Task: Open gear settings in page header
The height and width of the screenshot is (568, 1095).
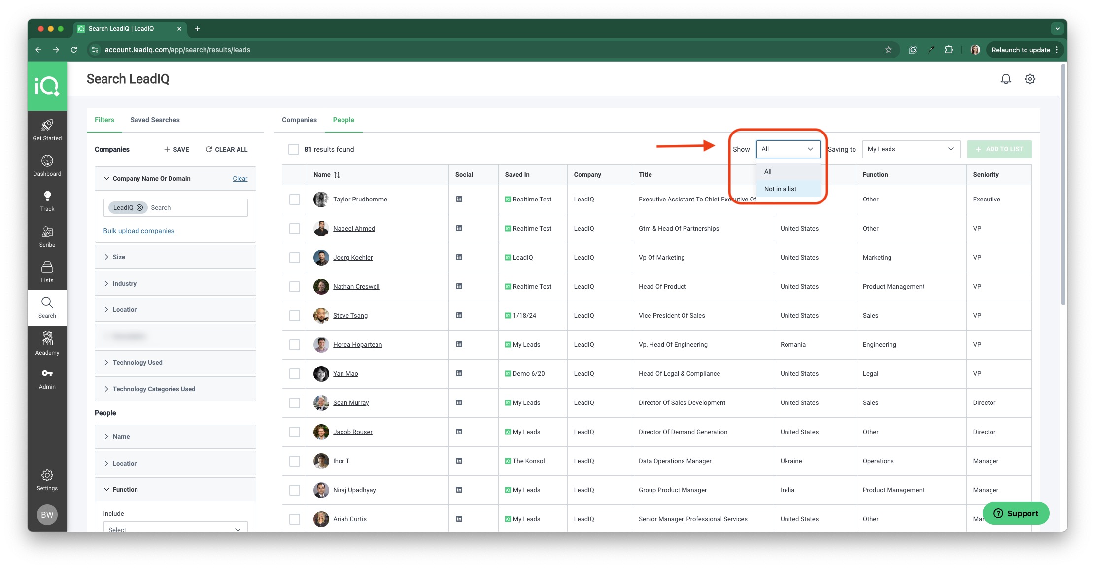Action: tap(1030, 79)
